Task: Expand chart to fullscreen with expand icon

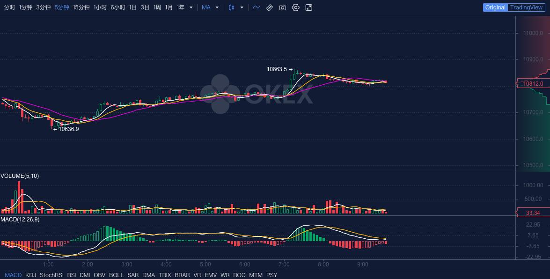Action: 308,7
